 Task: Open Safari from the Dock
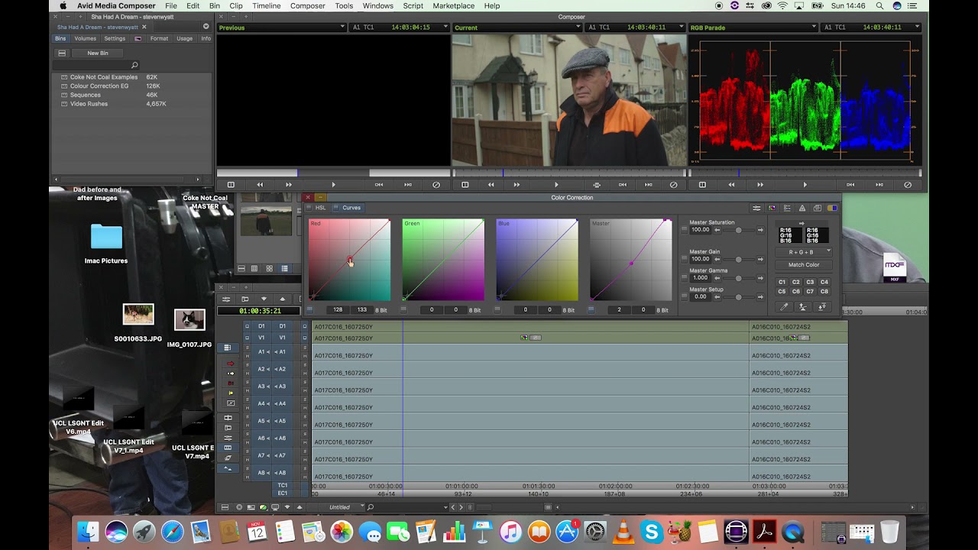click(x=172, y=531)
